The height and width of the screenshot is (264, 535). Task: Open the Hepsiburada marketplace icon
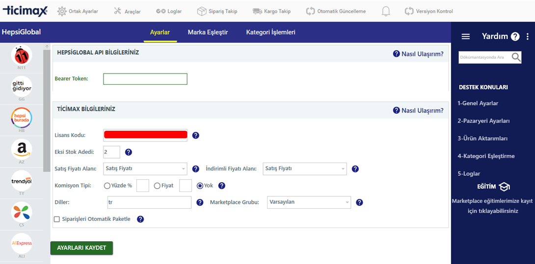(x=22, y=118)
